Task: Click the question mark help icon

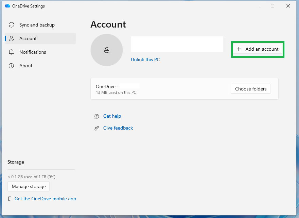Action: pyautogui.click(x=97, y=116)
